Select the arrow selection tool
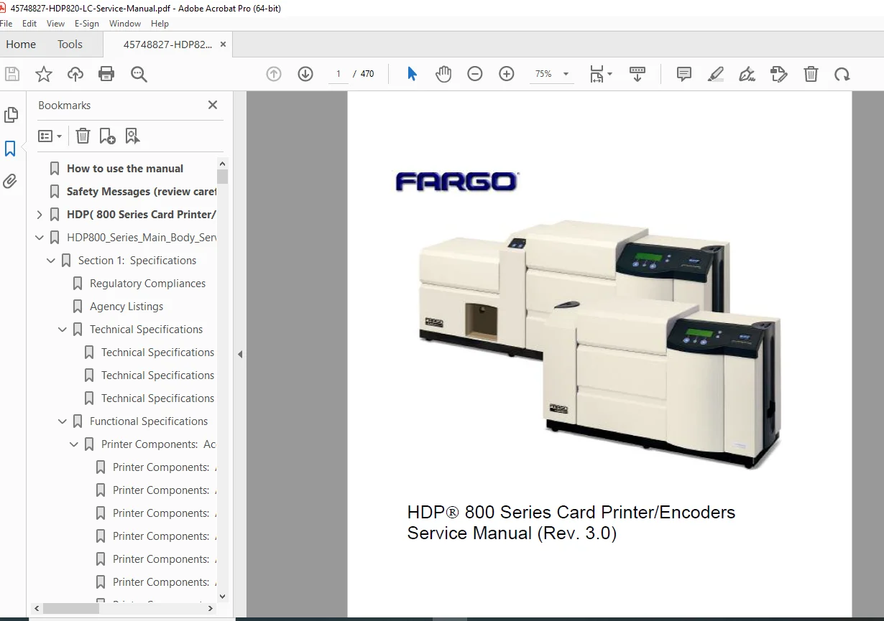The width and height of the screenshot is (884, 621). (412, 74)
